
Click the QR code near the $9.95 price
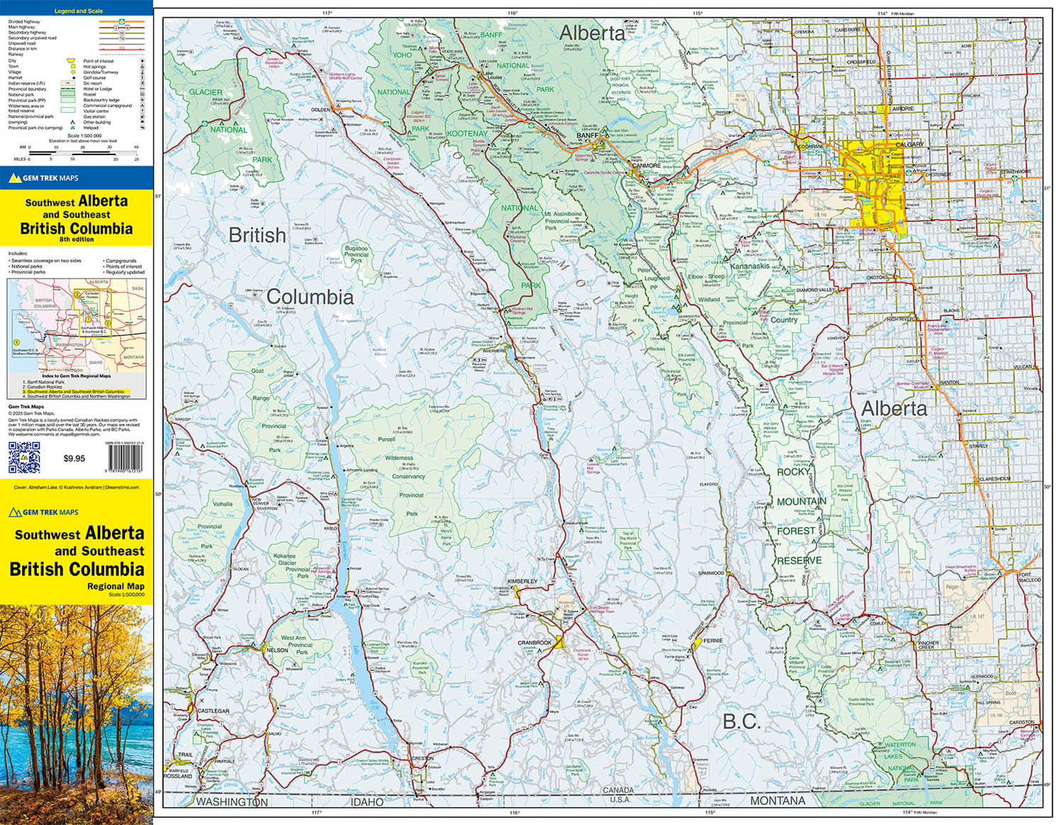coord(25,457)
